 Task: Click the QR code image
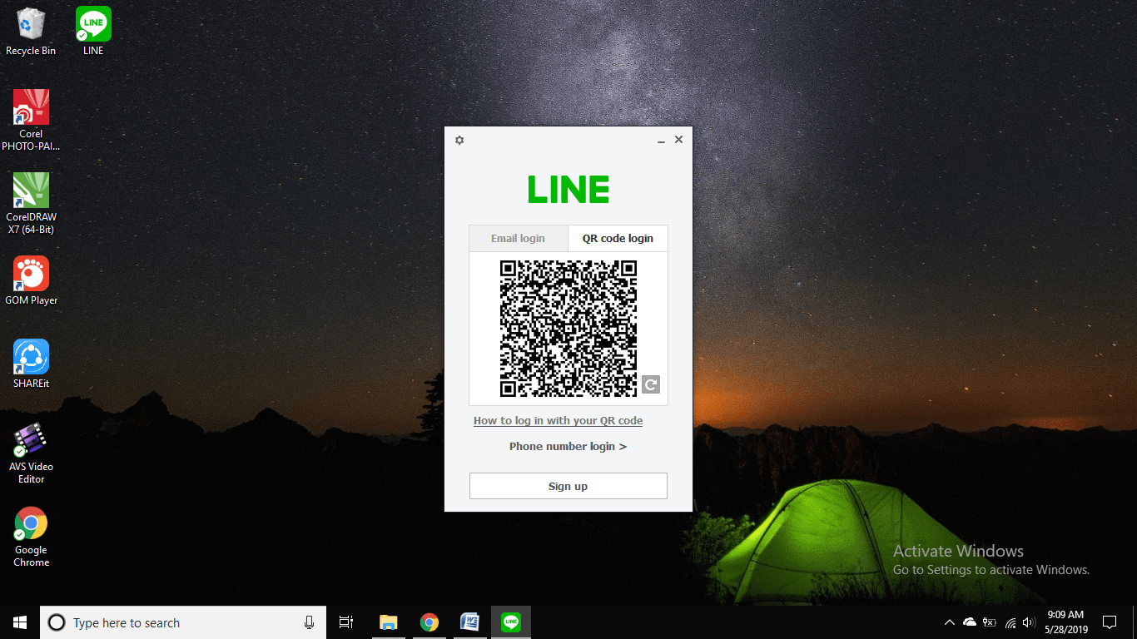[x=568, y=329]
